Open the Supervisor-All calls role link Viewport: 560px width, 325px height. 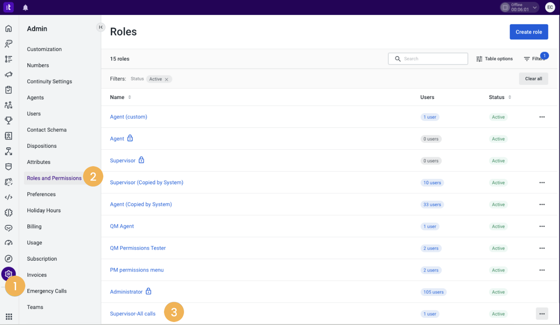133,314
